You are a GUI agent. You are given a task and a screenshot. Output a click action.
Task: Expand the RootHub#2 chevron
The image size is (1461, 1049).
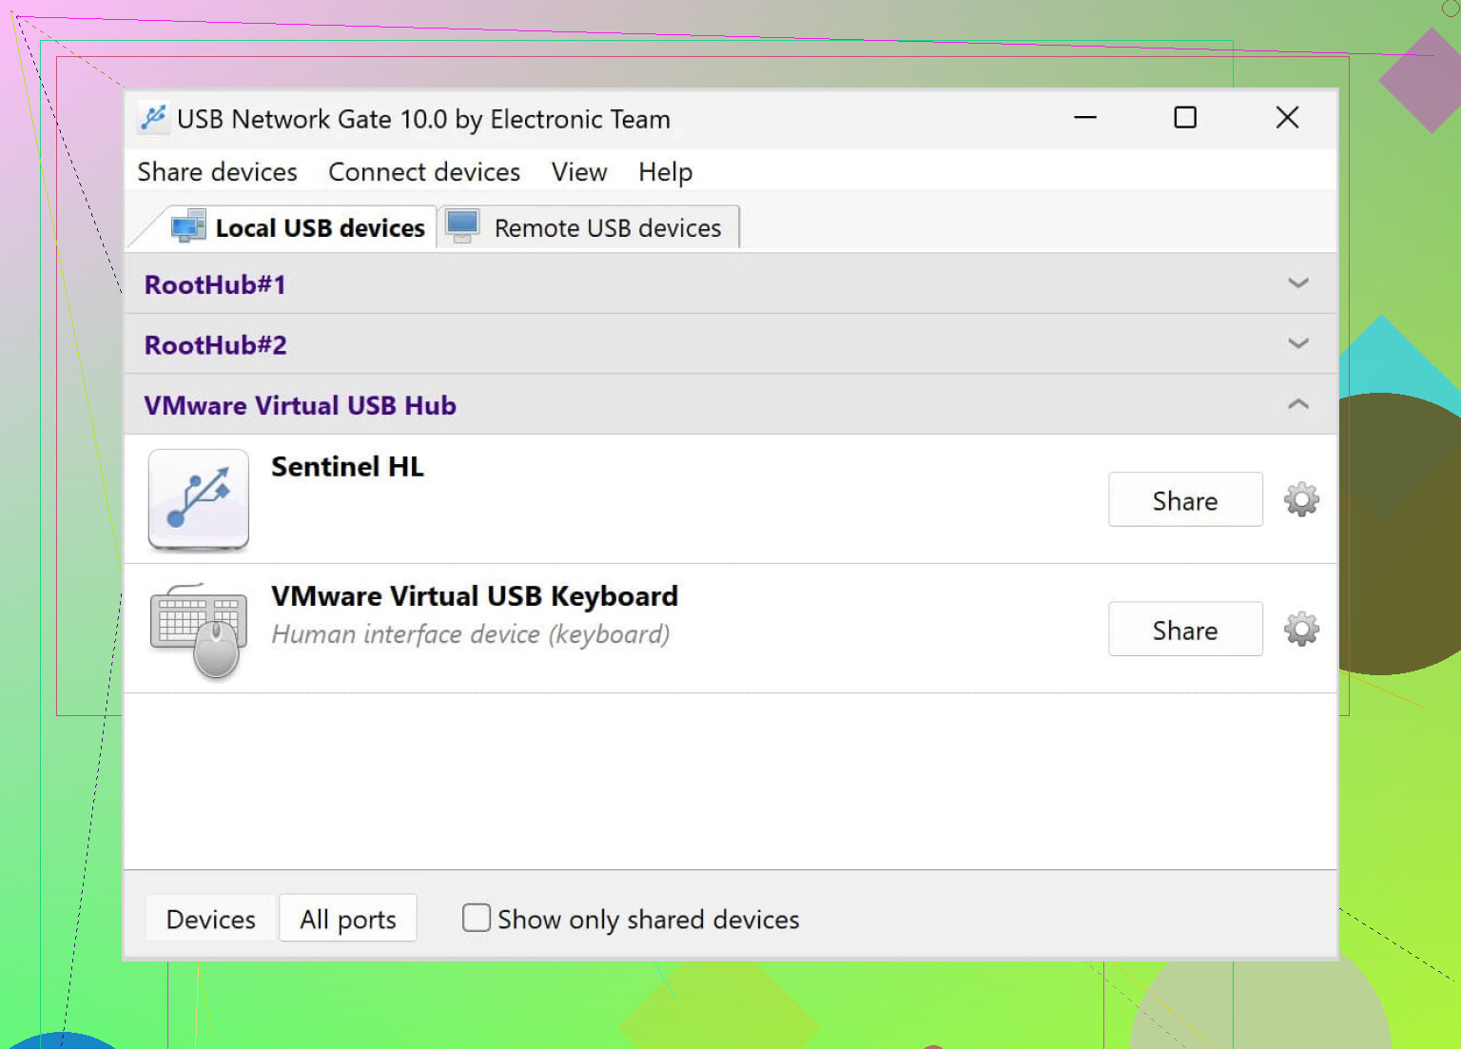point(1298,343)
